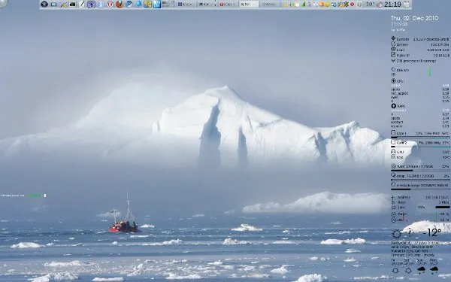
Task: Open the red Opera tray icon
Action: [x=352, y=5]
